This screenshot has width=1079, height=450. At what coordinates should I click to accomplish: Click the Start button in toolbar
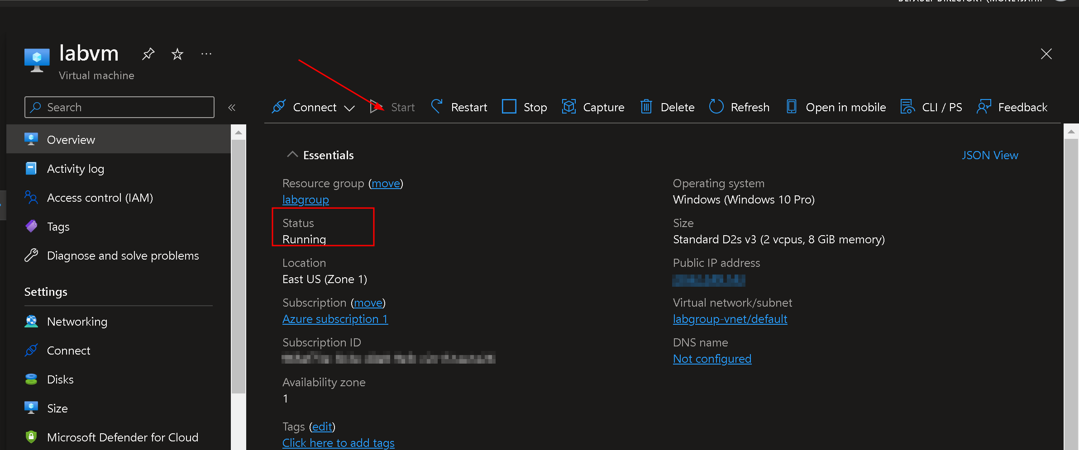[392, 107]
